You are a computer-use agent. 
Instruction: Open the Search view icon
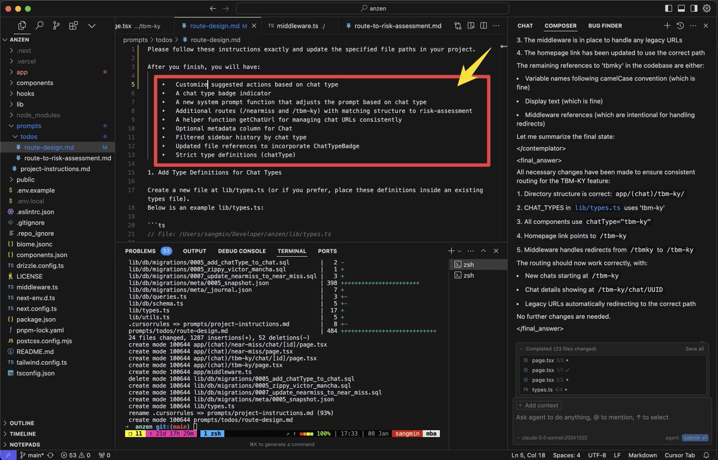tap(39, 26)
